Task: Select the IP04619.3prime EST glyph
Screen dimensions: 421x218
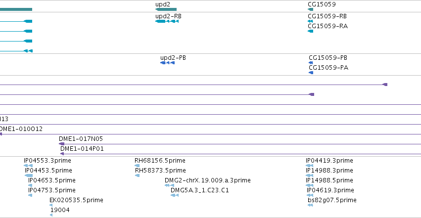Action: click(x=310, y=195)
